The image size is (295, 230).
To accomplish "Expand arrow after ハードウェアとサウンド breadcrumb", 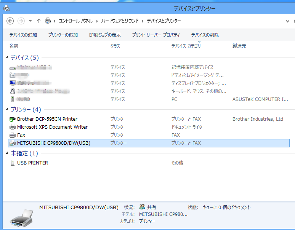I will (x=143, y=21).
